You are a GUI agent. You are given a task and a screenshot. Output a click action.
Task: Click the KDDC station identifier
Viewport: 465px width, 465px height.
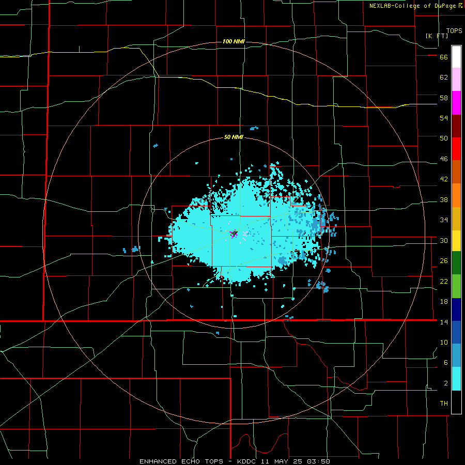coord(246,461)
